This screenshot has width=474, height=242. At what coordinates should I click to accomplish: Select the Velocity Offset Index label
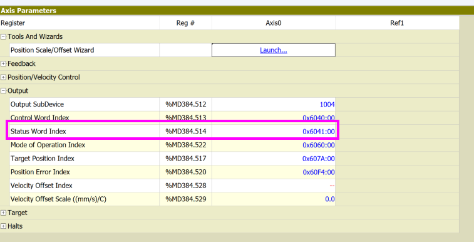click(x=41, y=186)
